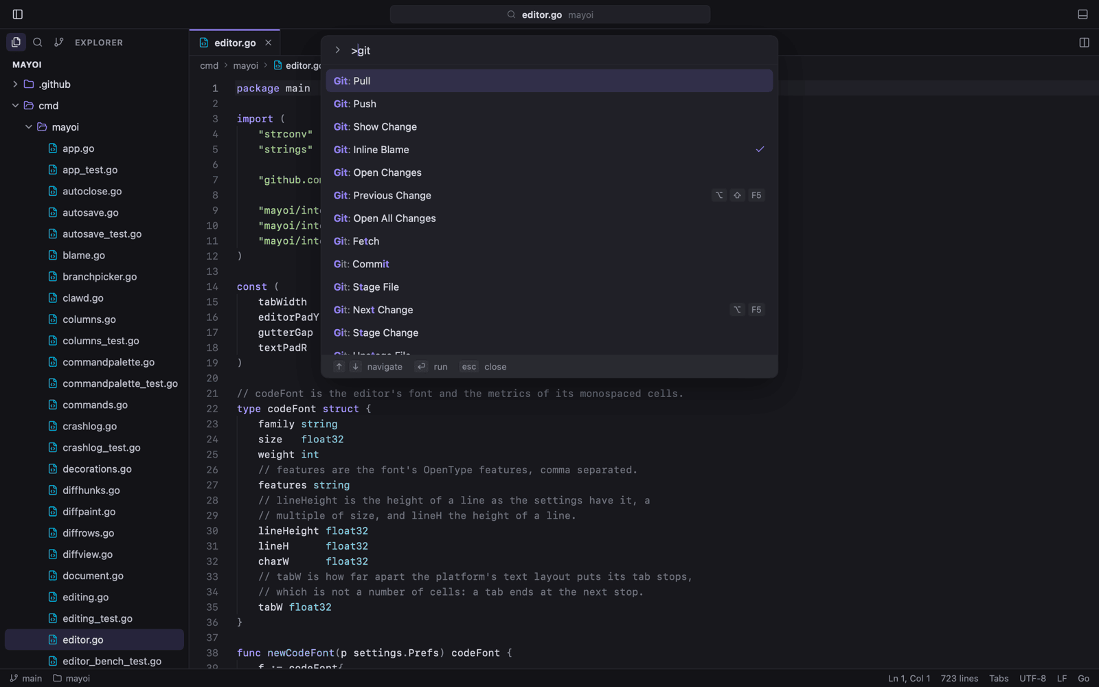
Task: Collapse the mayoi folder in tree
Action: click(x=94, y=127)
